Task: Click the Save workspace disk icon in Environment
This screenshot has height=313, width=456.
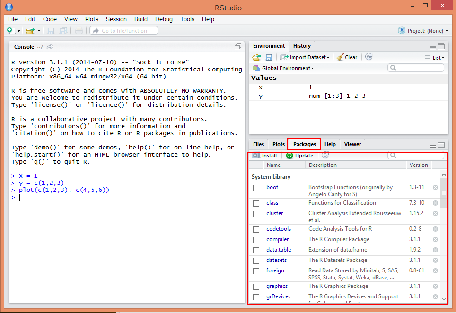Action: pos(269,58)
